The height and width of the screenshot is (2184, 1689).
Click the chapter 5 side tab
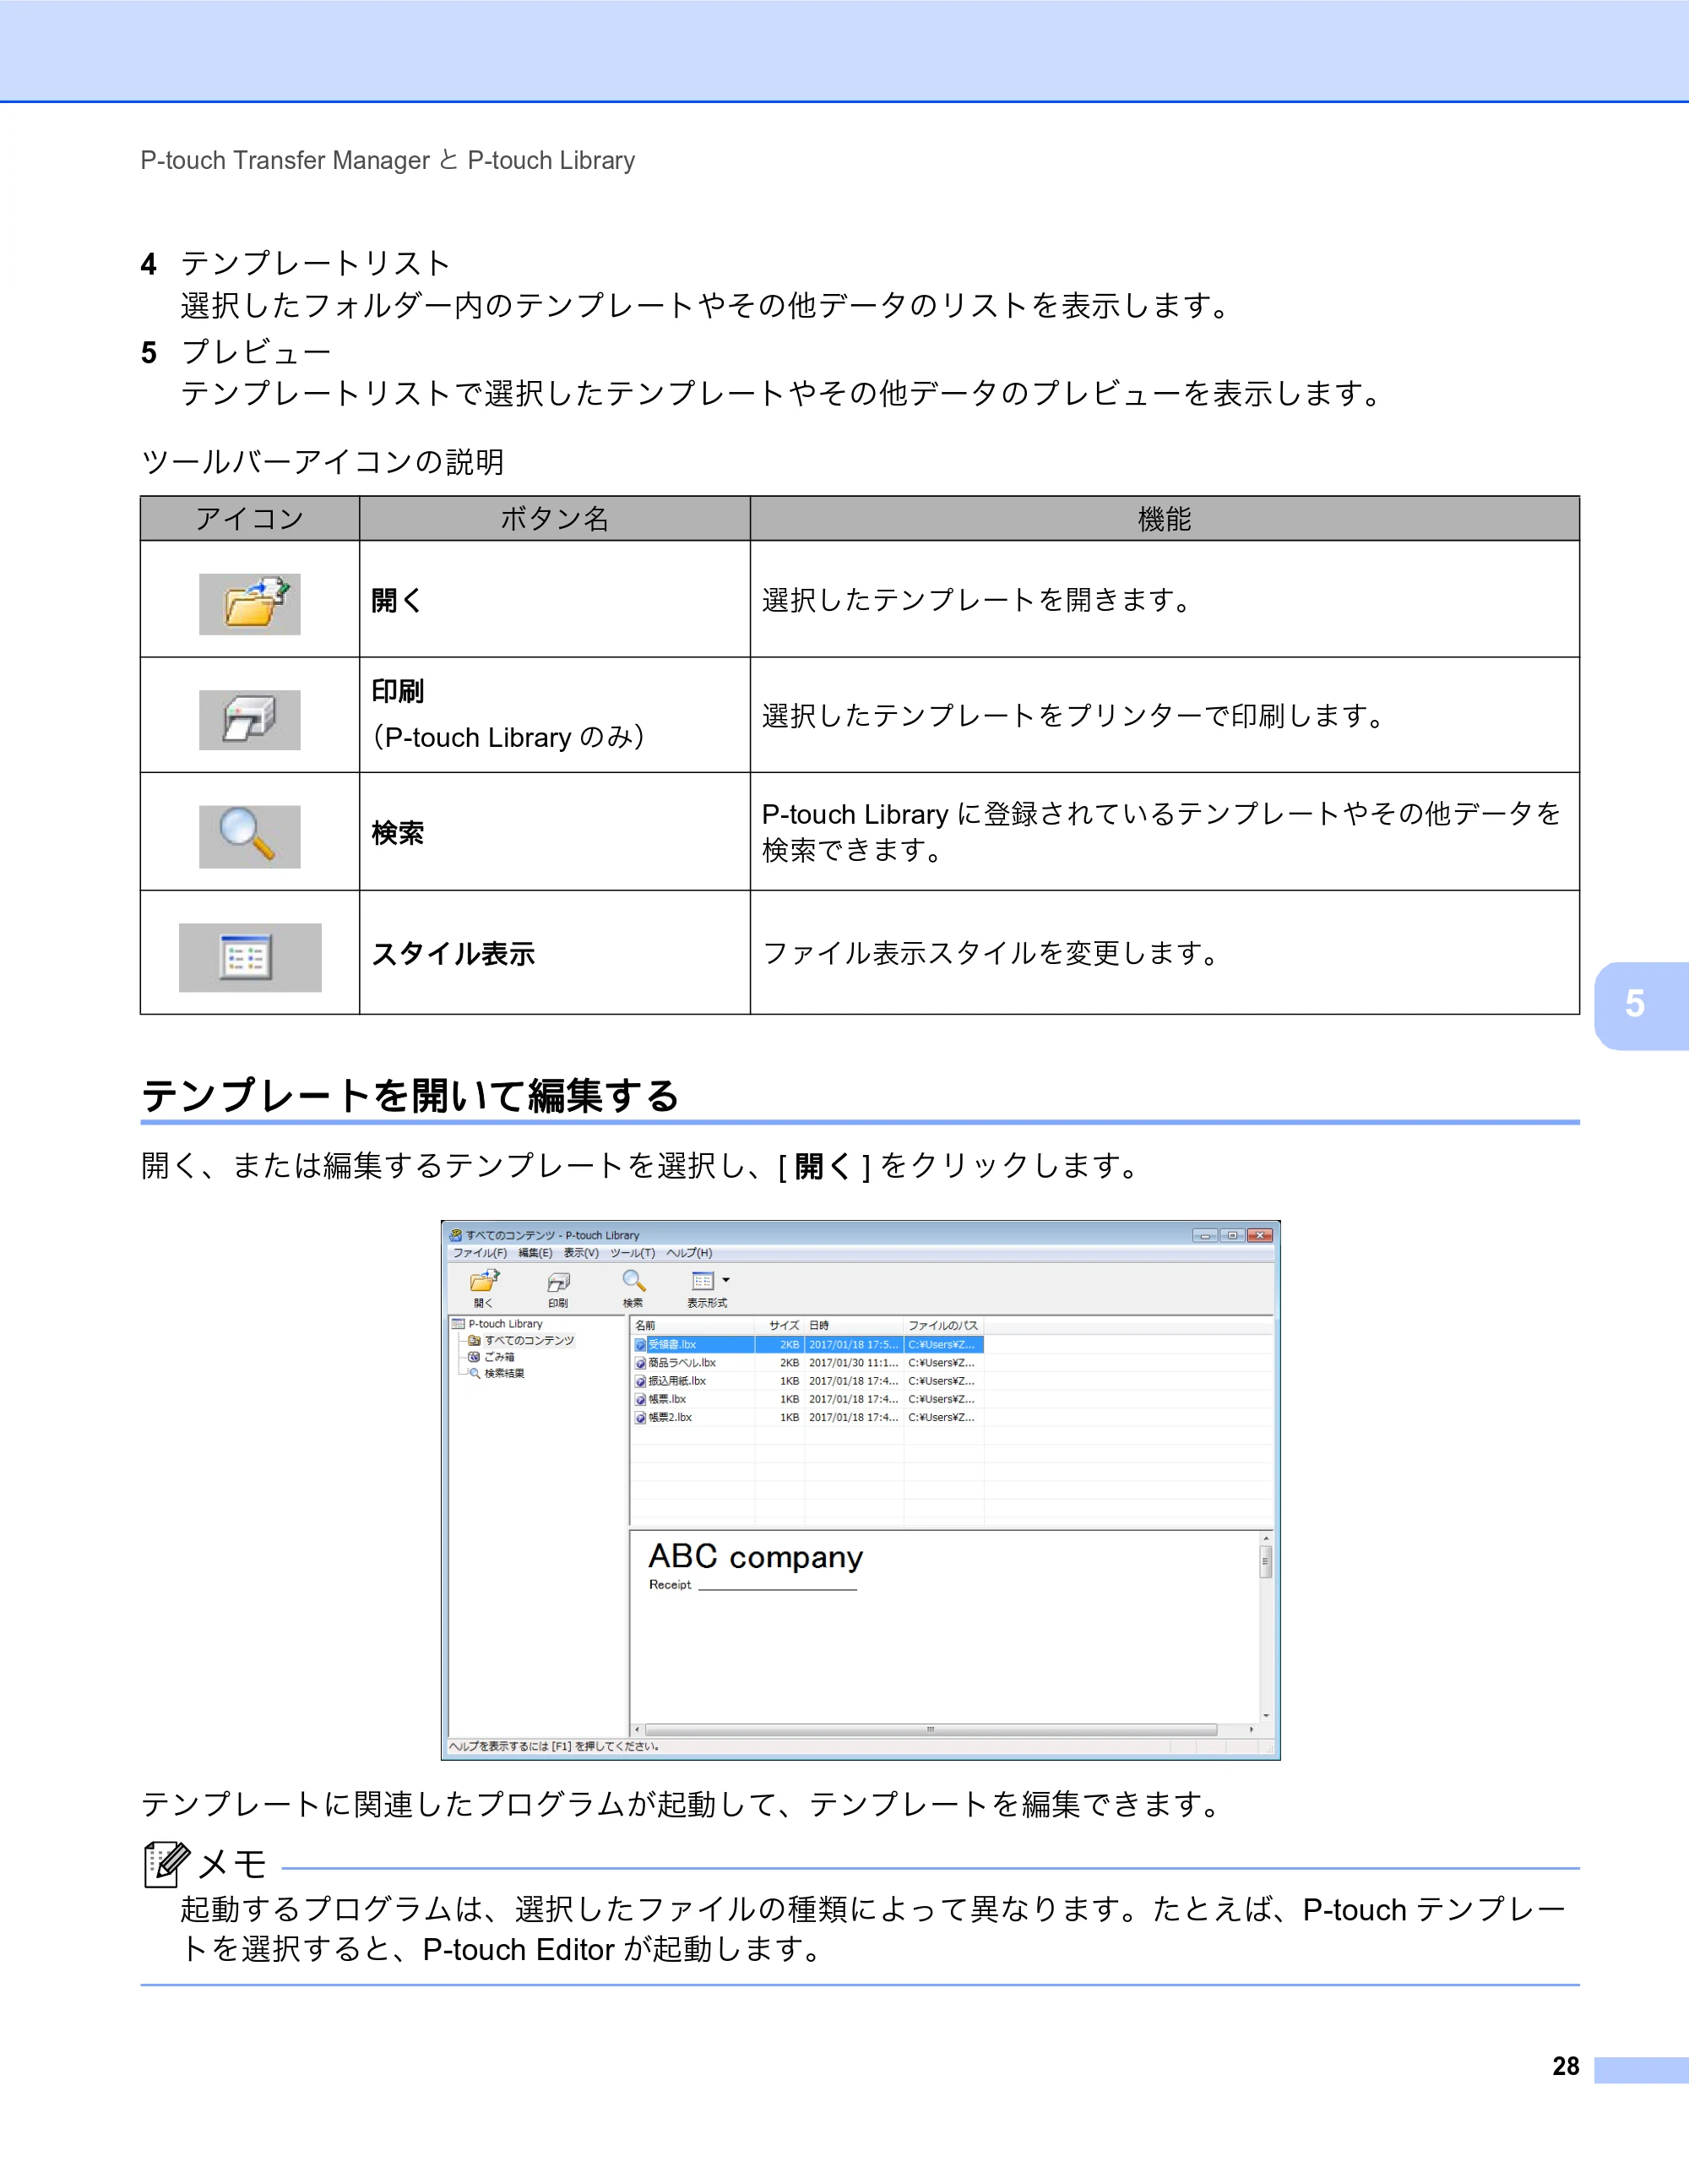click(1641, 1005)
